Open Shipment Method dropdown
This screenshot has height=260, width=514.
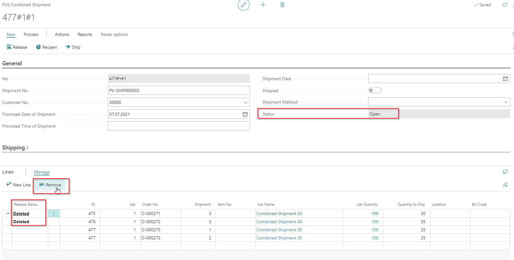pyautogui.click(x=506, y=102)
